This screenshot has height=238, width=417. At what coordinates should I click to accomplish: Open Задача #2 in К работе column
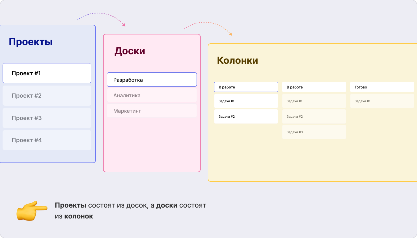pyautogui.click(x=246, y=117)
